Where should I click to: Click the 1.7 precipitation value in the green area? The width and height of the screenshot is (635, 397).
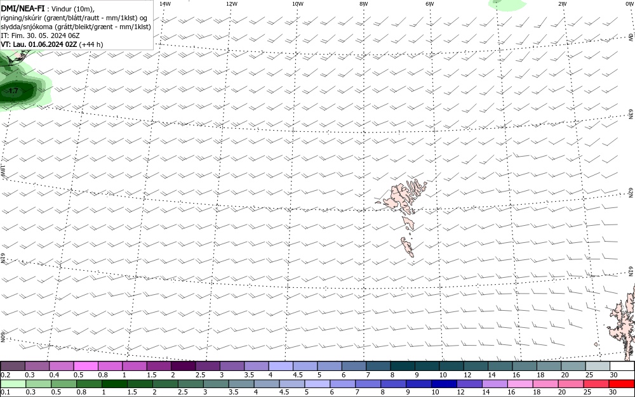13,91
